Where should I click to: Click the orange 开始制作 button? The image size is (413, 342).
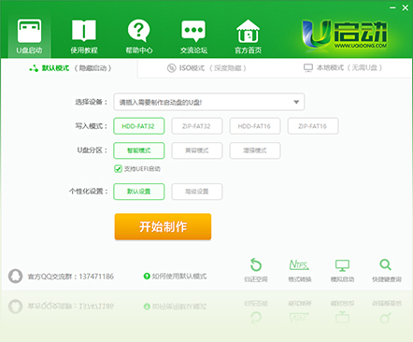tap(163, 226)
